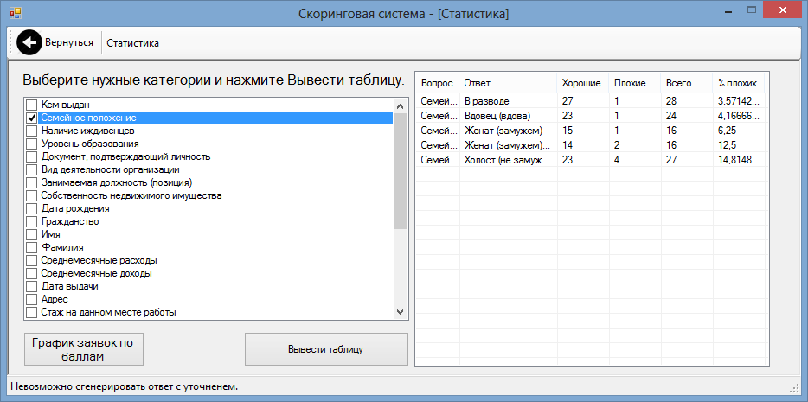Tick the Фамилия checkbox
The image size is (808, 402).
32,247
